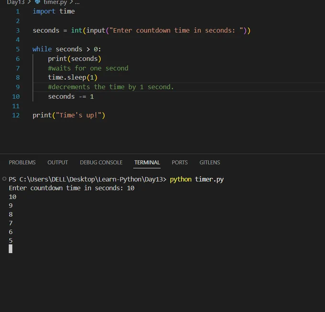The image size is (325, 312).
Task: Click line number 1 in the gutter
Action: [x=18, y=11]
